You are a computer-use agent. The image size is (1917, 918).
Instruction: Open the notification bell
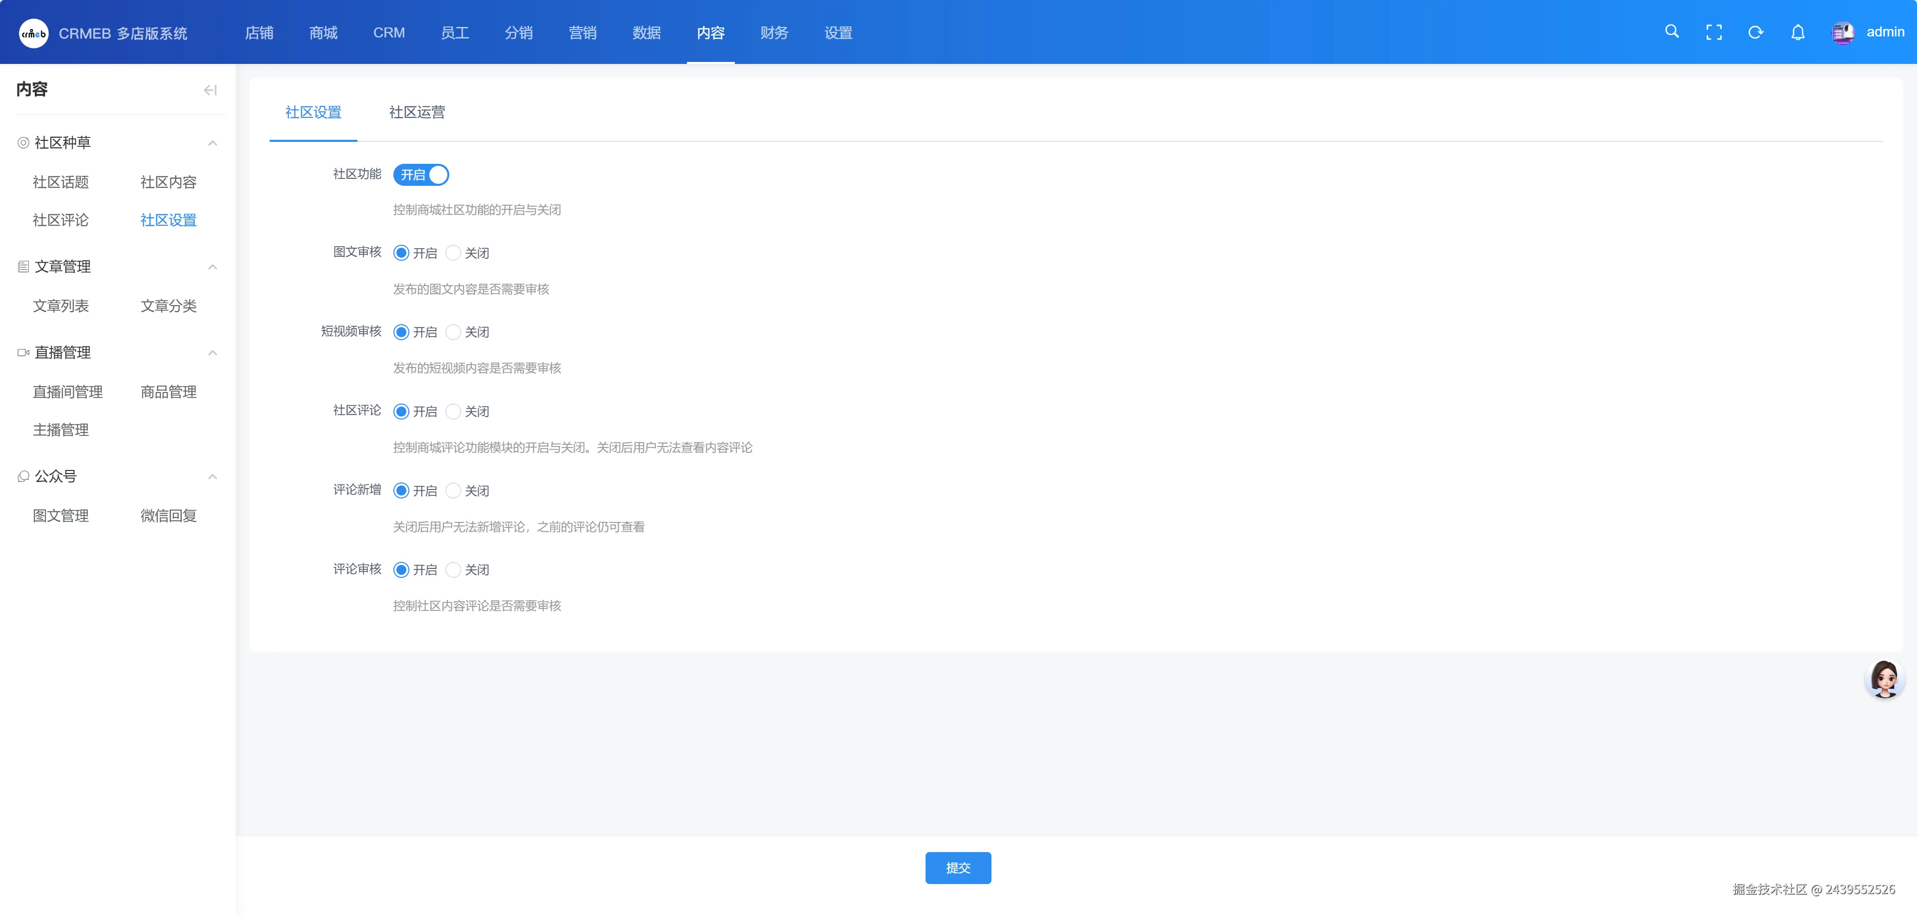point(1797,32)
